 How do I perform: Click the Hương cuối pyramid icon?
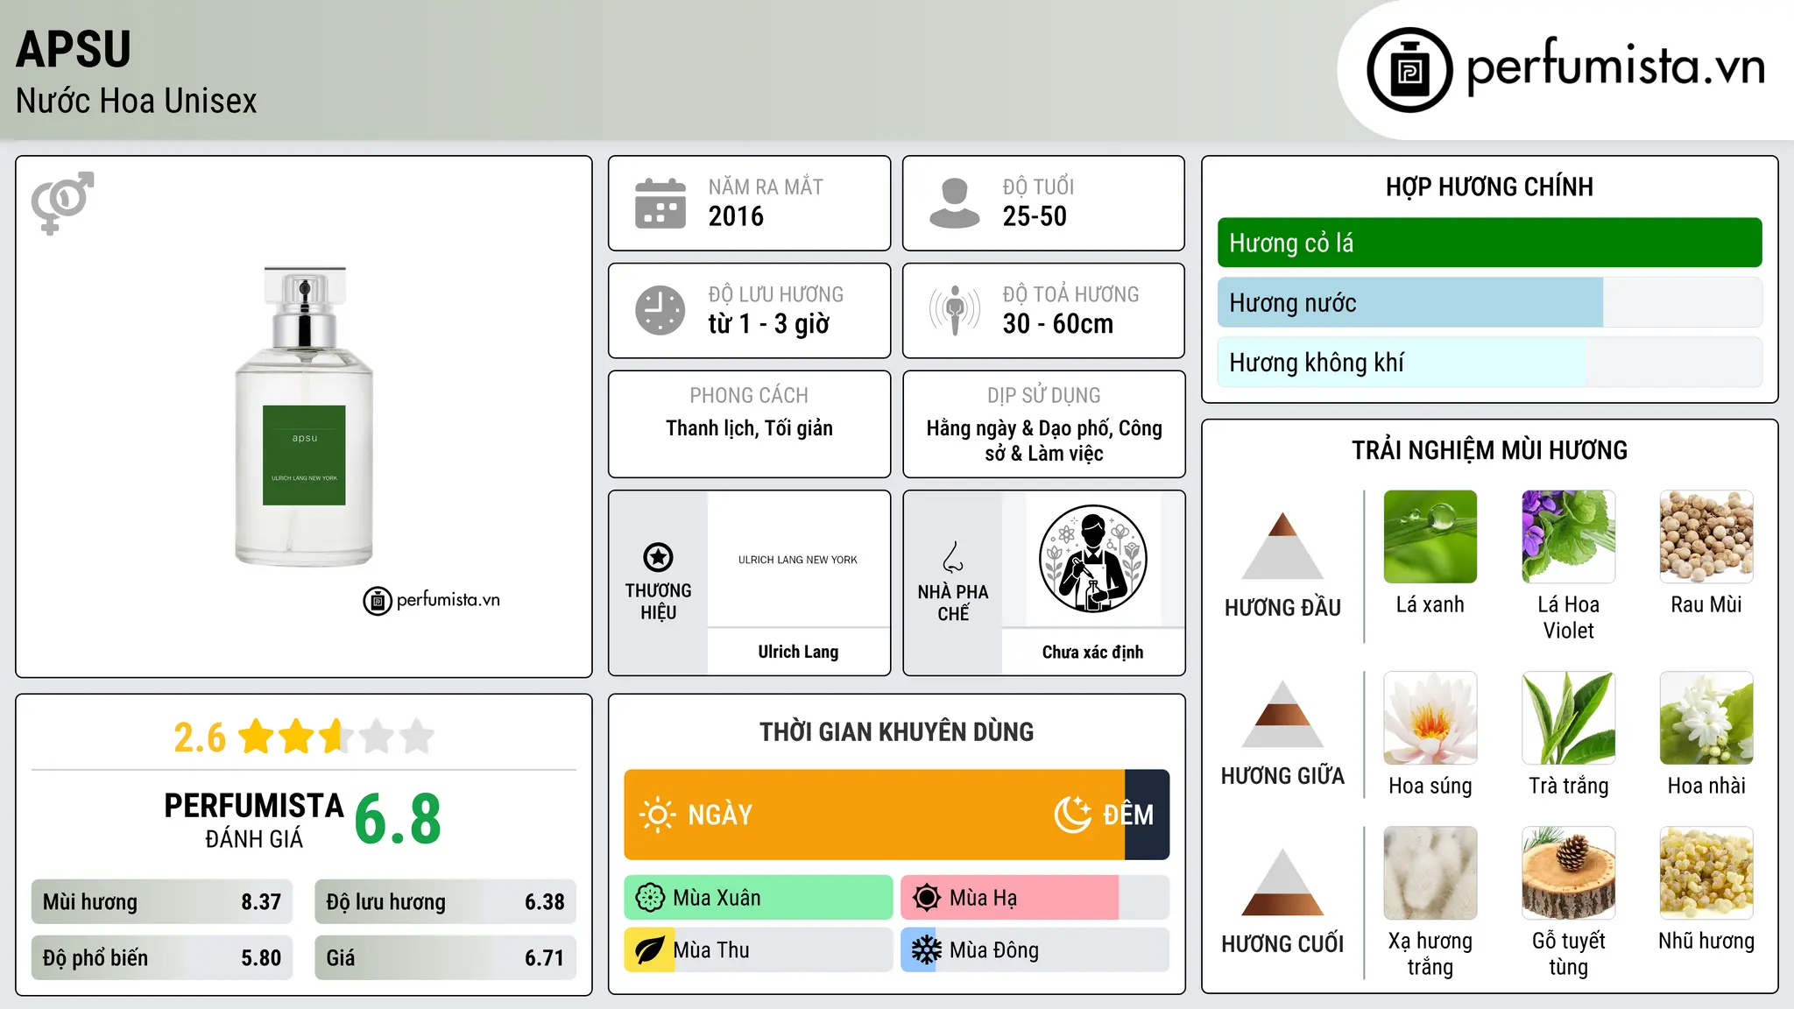(x=1282, y=882)
